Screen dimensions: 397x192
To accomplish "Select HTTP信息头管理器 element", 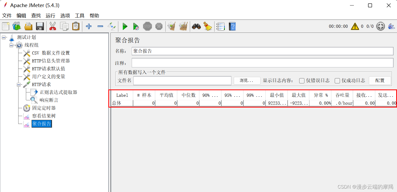I will coord(51,61).
